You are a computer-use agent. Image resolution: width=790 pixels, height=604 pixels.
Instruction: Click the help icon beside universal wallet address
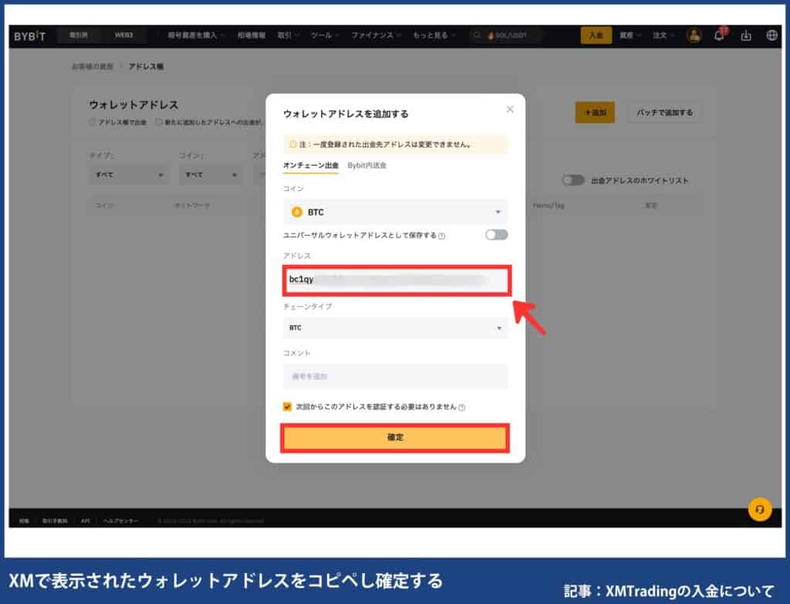click(442, 236)
